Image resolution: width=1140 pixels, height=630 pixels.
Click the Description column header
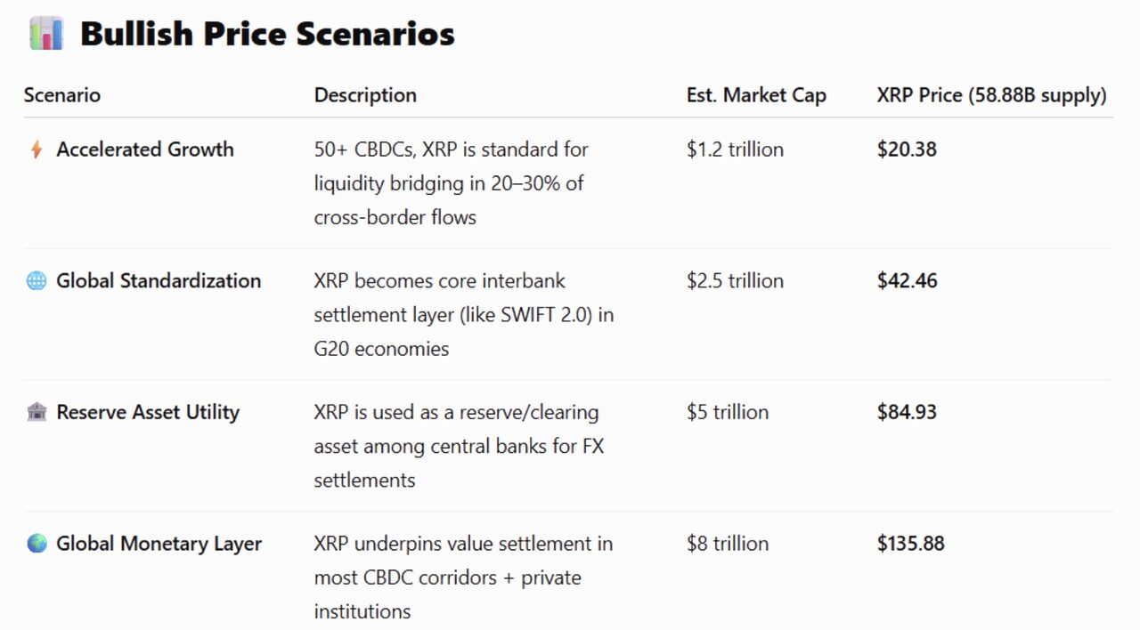[365, 95]
